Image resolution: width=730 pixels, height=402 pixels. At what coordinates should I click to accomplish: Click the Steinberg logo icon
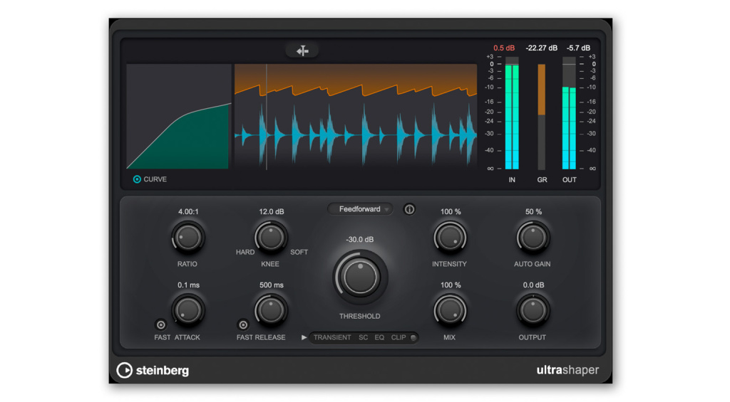(x=125, y=370)
